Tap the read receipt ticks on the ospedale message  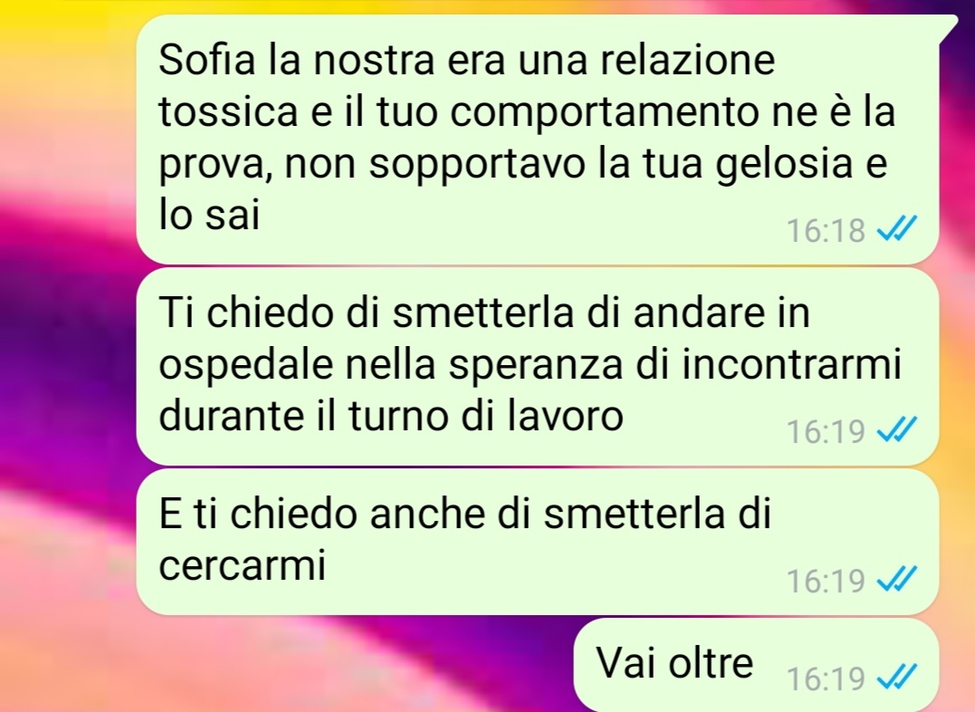(896, 430)
